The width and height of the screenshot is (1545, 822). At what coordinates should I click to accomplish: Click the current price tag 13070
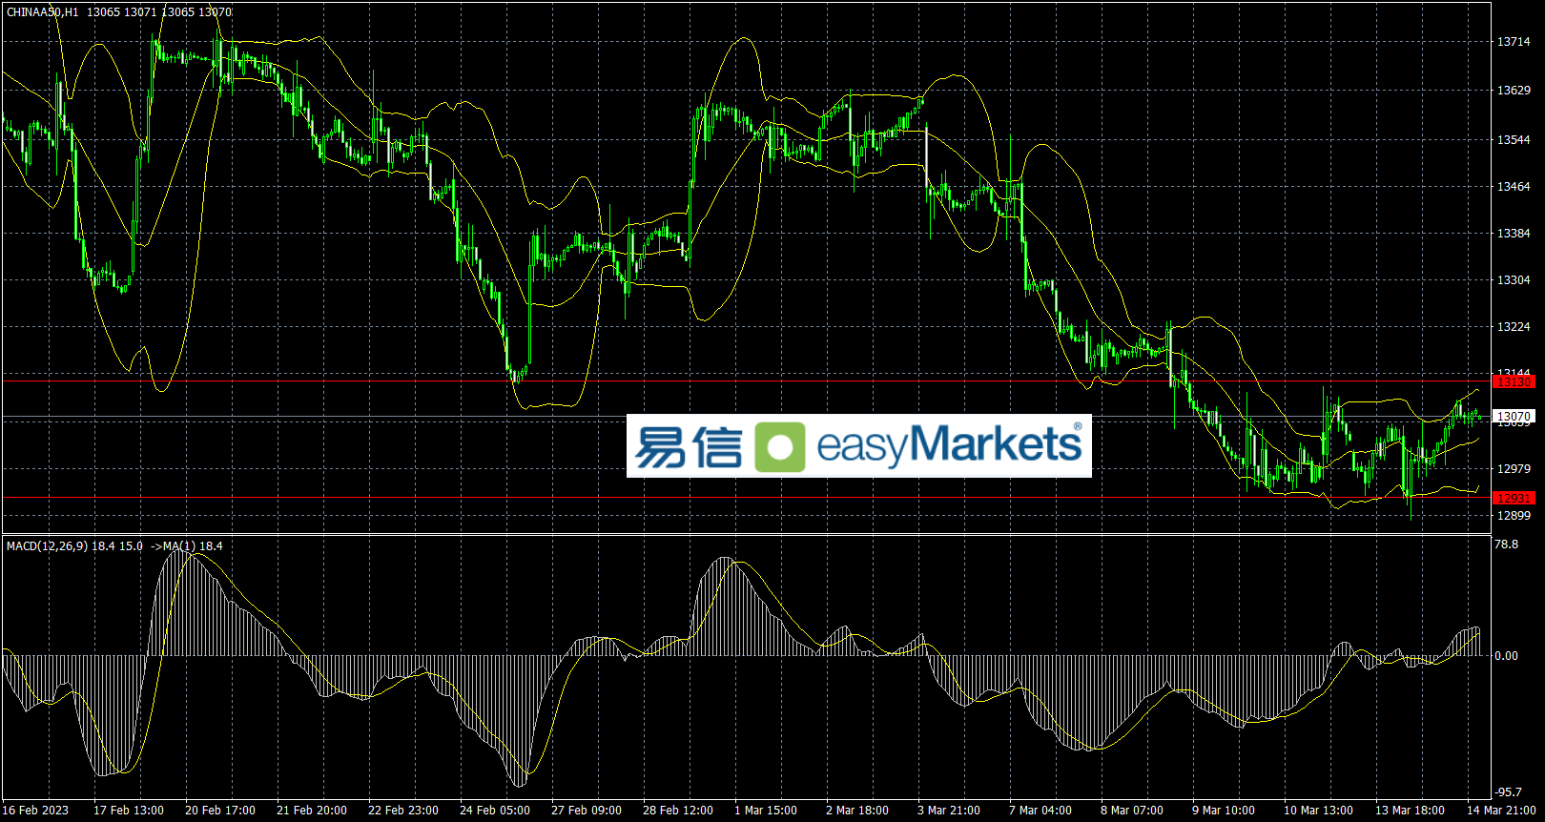[x=1514, y=417]
